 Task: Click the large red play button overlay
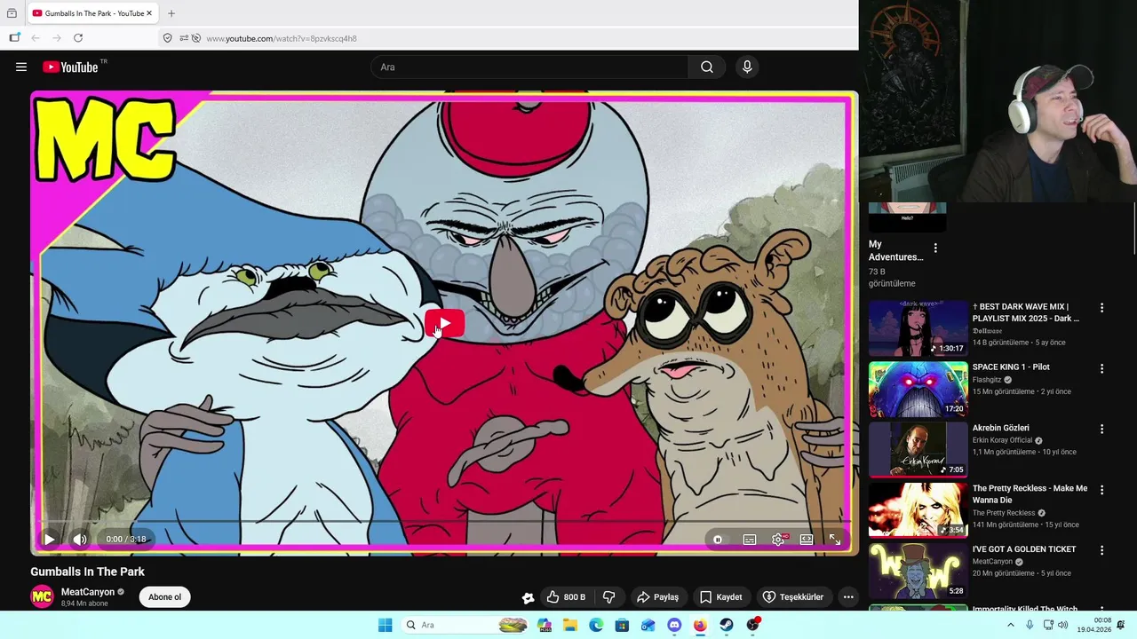444,324
